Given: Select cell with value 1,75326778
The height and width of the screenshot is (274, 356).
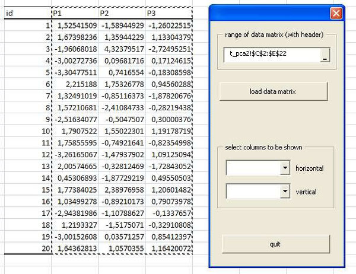Looking at the screenshot, I should pyautogui.click(x=122, y=84).
